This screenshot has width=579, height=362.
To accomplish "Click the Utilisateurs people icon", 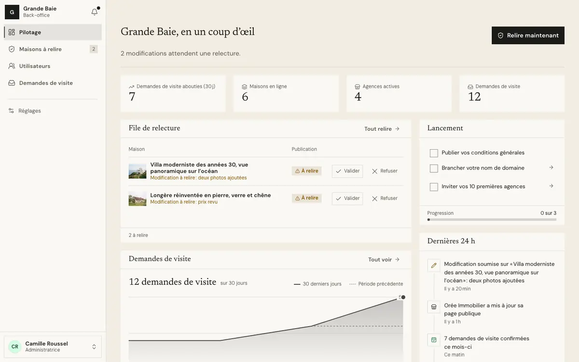I will point(12,66).
